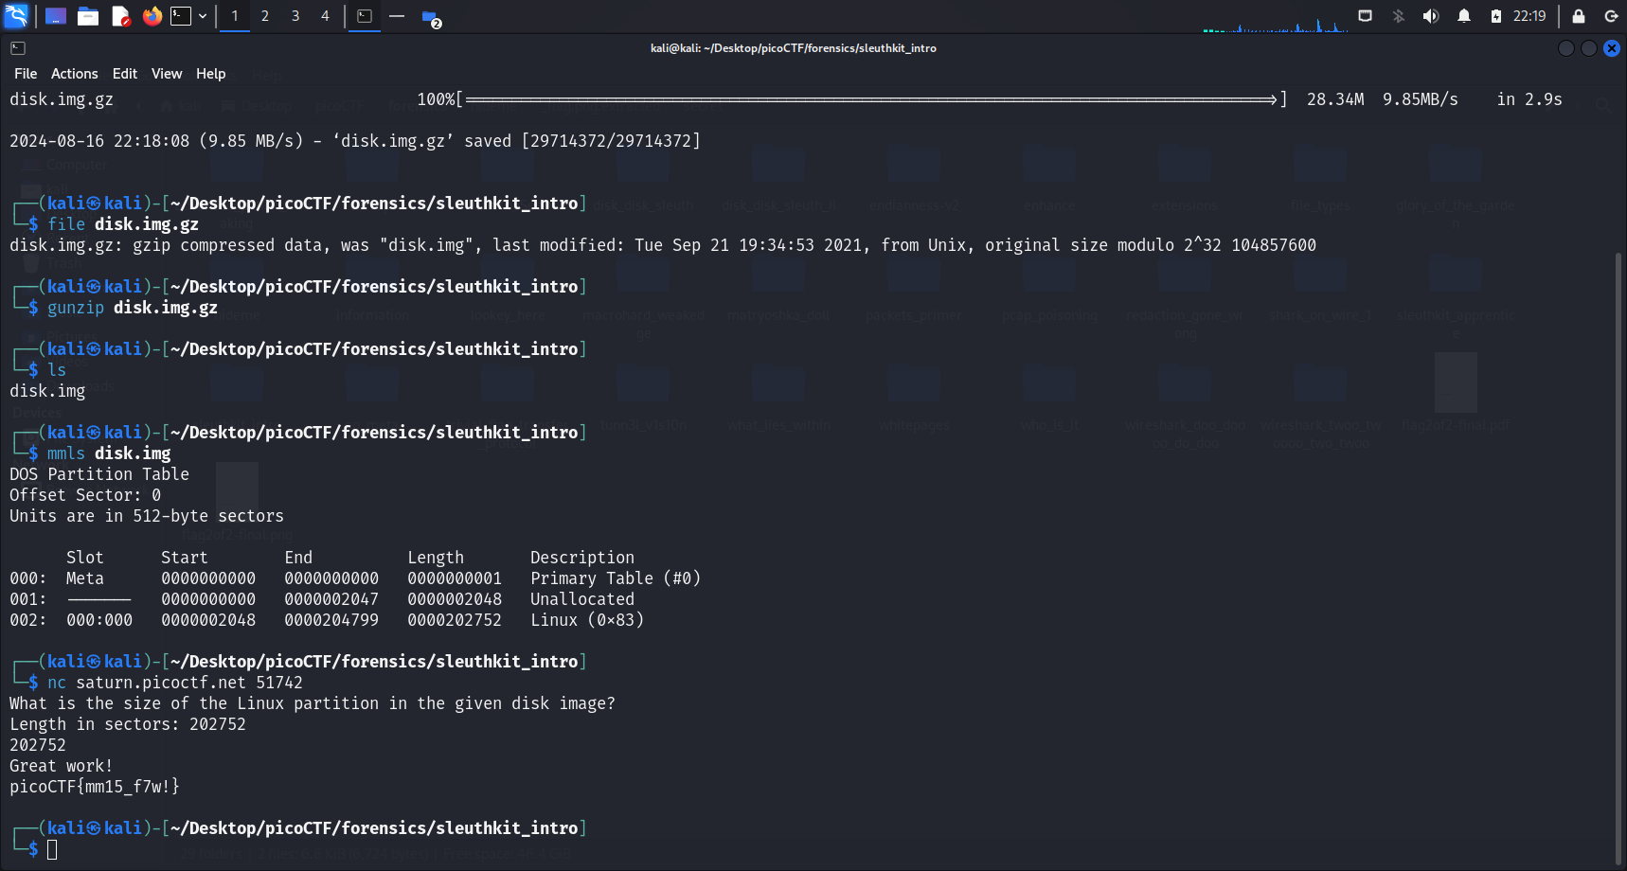Open the wired network status icon
Viewport: 1627px width, 871px height.
pyautogui.click(x=1365, y=16)
